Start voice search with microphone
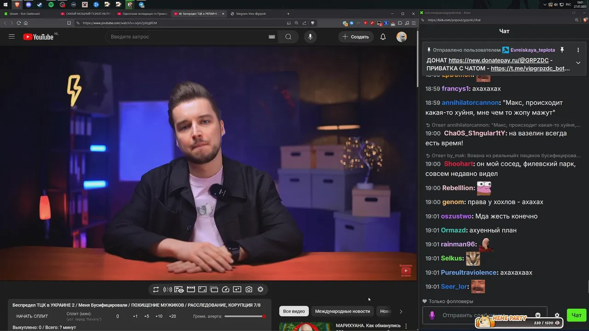 coord(310,37)
